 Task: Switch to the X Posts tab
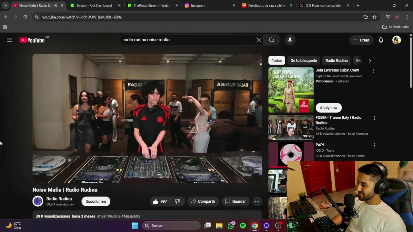pyautogui.click(x=324, y=5)
